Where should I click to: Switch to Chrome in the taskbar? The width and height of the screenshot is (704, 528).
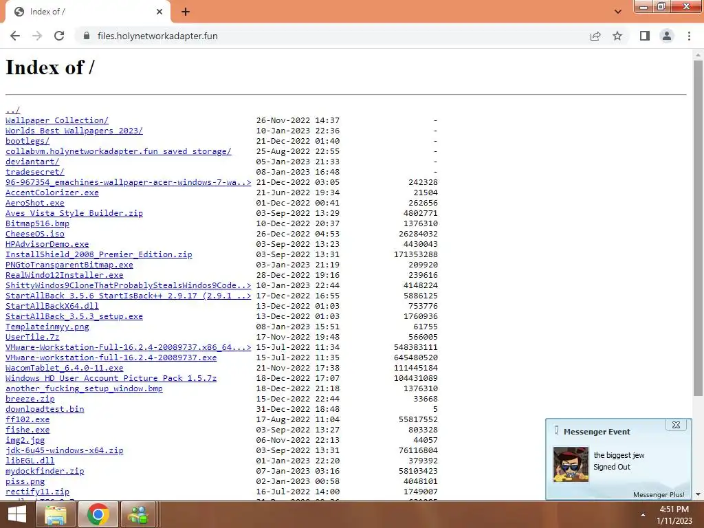coord(98,514)
